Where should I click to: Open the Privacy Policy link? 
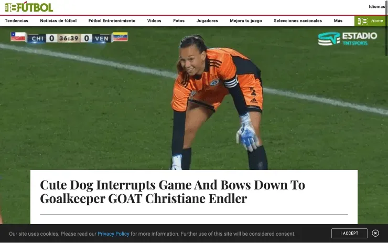(x=113, y=234)
